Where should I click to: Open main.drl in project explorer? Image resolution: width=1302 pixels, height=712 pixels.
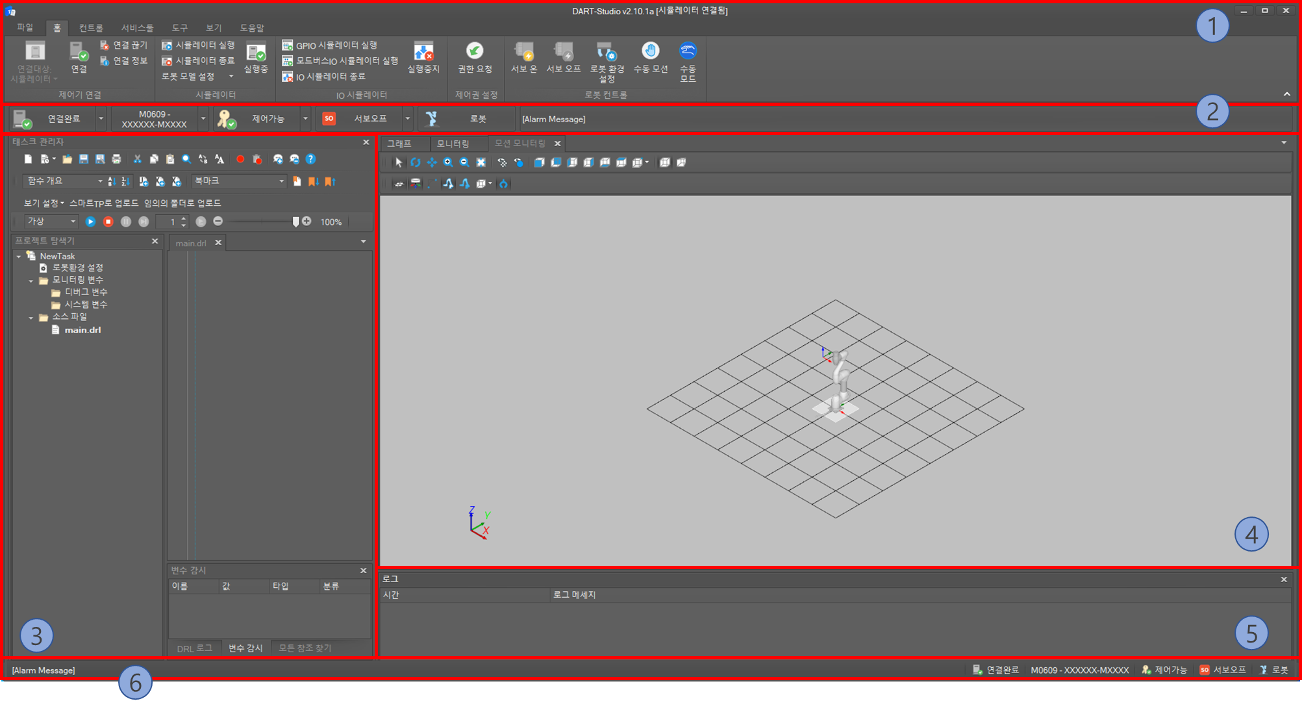point(82,330)
